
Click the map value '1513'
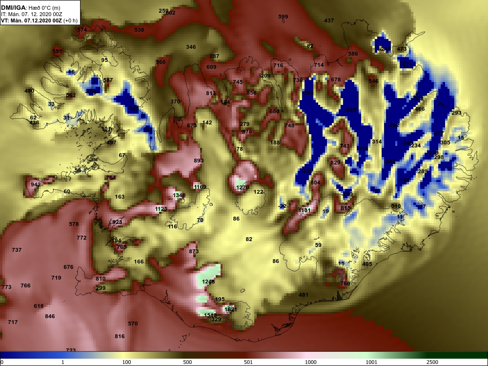[x=210, y=315]
